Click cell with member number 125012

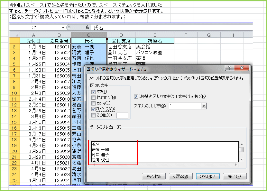coord(59,111)
